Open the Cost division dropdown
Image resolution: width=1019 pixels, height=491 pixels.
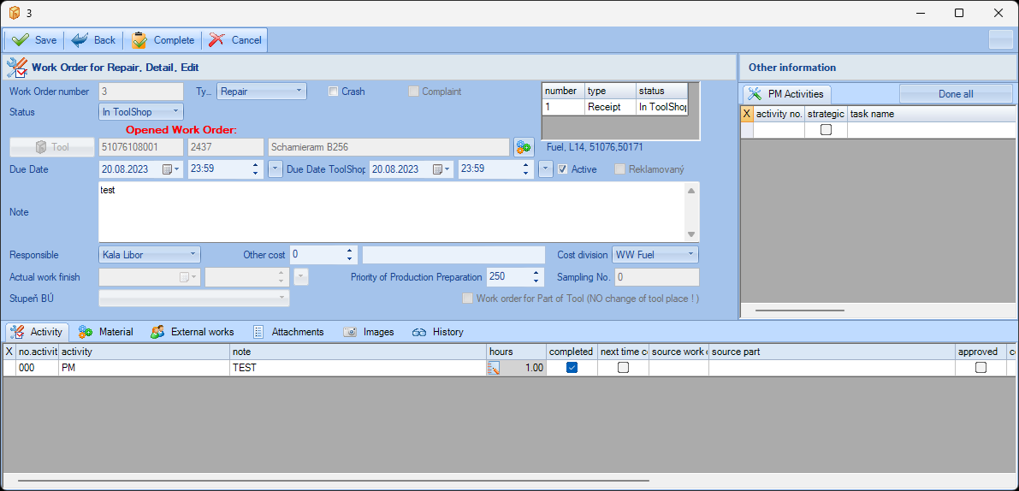click(655, 254)
